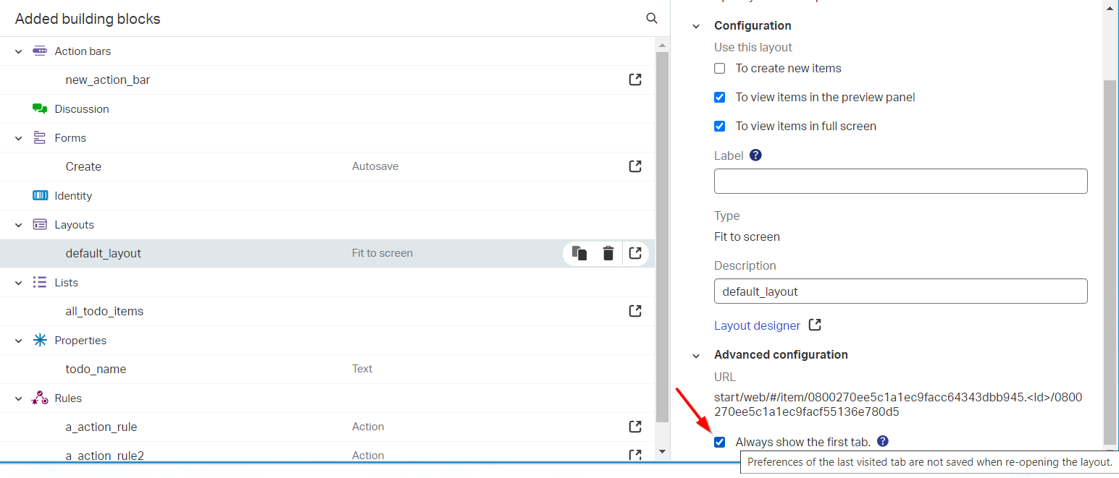Screen dimensions: 1119x478
Task: Collapse the Action bars tree group
Action: [19, 51]
